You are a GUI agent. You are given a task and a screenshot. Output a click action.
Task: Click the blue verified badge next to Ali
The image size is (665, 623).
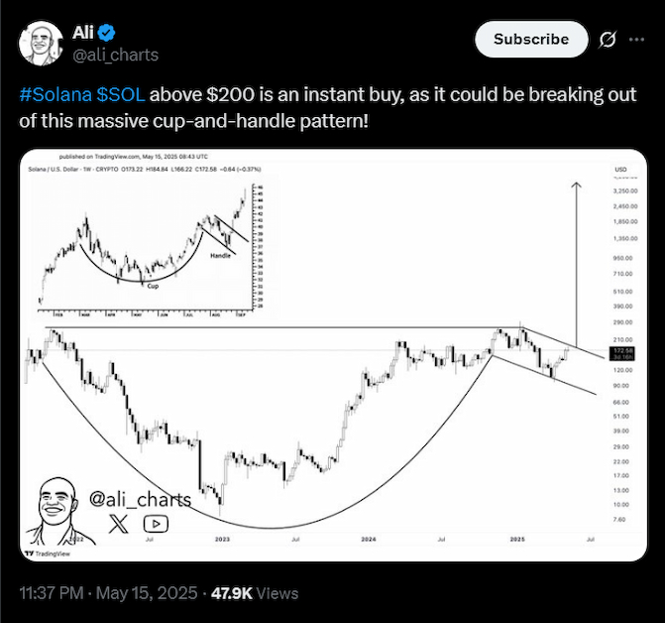click(106, 33)
